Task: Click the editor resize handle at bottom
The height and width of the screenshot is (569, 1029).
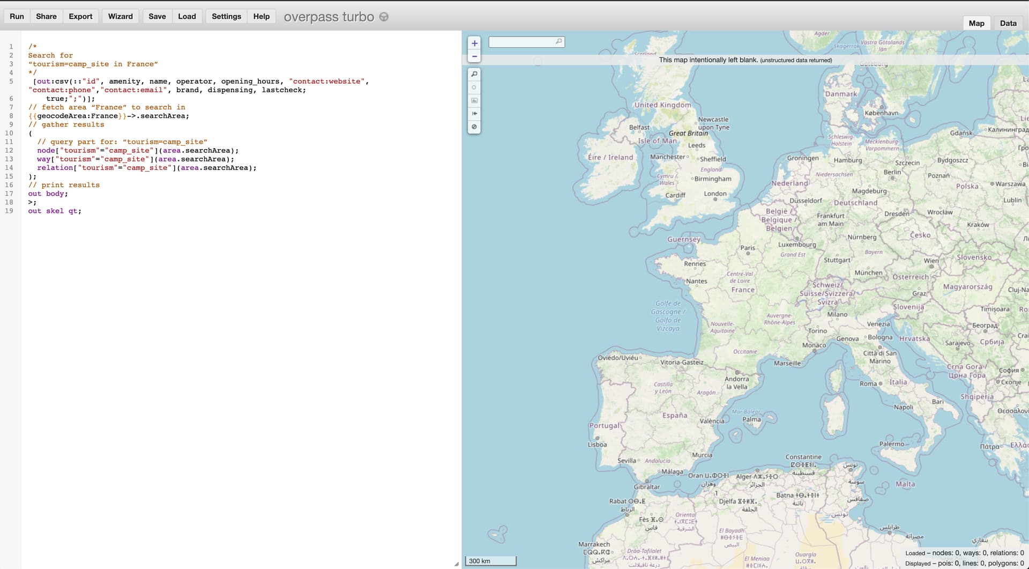Action: [456, 564]
